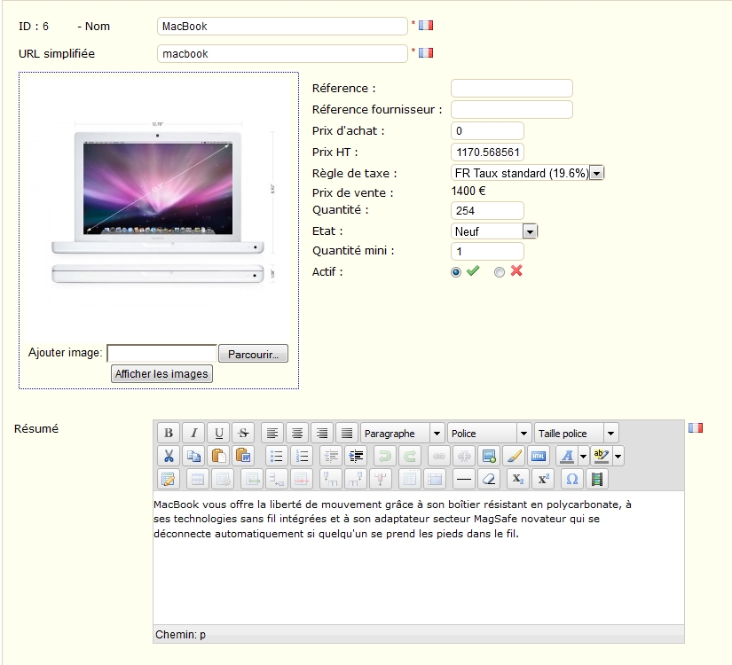This screenshot has width=732, height=665.
Task: Decrease indent with the outdent icon
Action: [332, 456]
